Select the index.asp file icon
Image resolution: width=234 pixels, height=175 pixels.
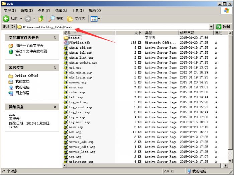pos(66,92)
